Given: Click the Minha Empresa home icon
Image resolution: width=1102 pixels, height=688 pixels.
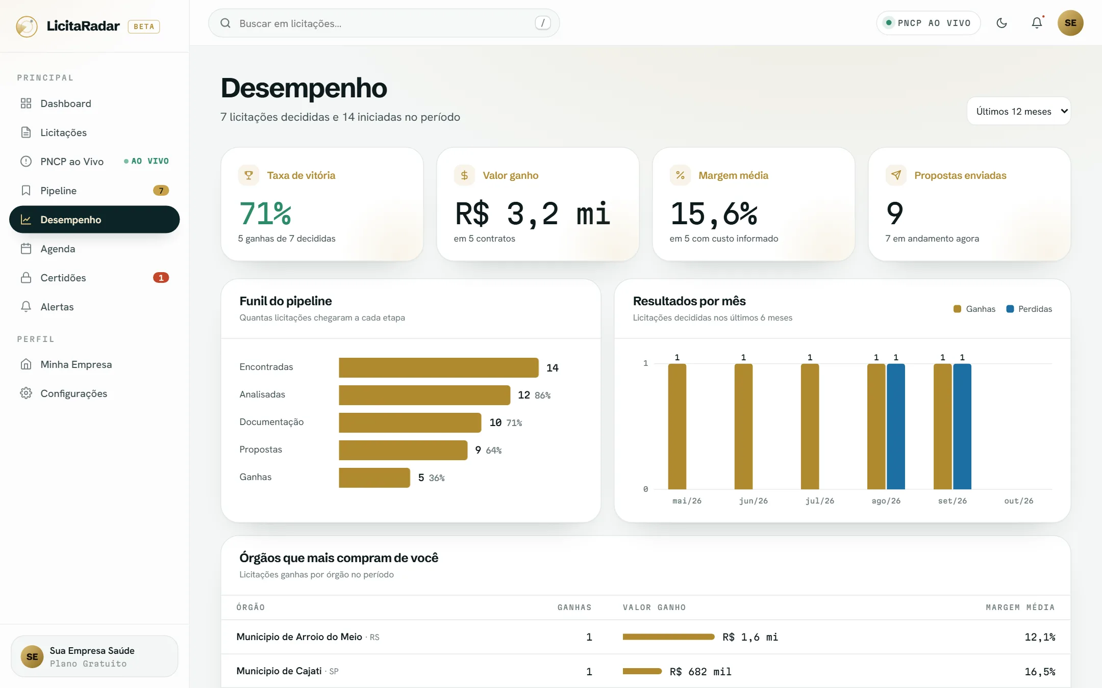Looking at the screenshot, I should coord(26,364).
